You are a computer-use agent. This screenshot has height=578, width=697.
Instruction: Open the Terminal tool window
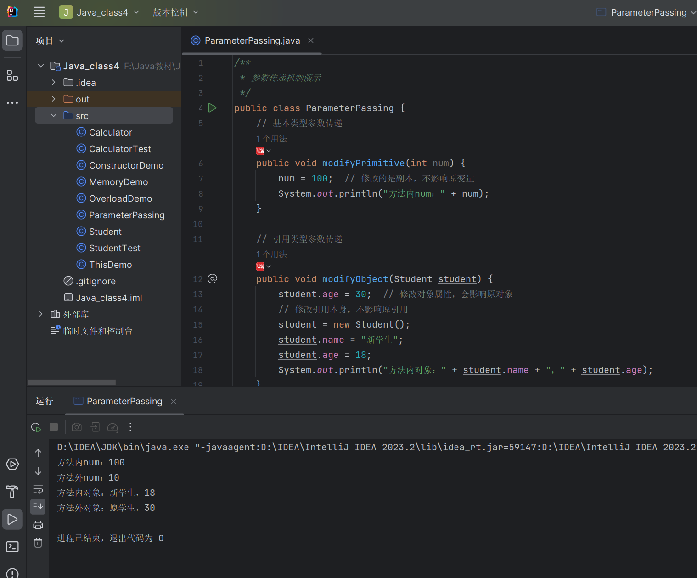click(12, 547)
